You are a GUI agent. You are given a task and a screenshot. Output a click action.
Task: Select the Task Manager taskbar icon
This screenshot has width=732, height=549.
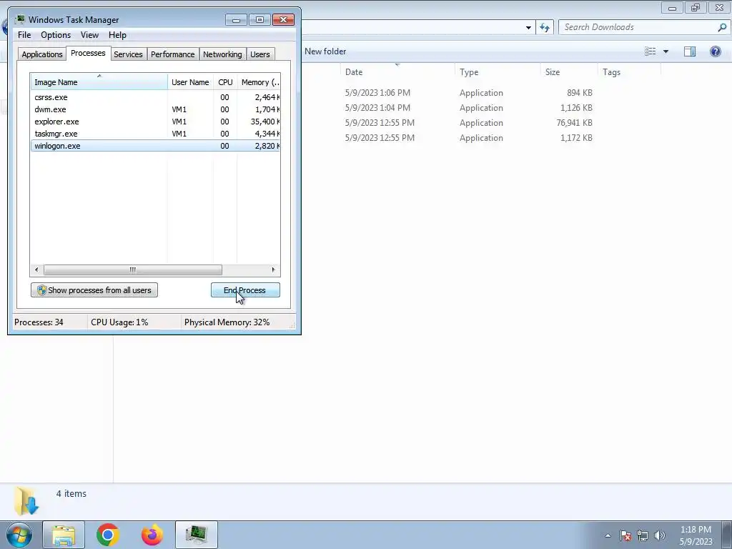(x=197, y=535)
